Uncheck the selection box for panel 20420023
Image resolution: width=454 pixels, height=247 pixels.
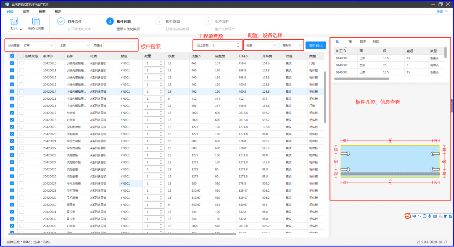click(12, 155)
